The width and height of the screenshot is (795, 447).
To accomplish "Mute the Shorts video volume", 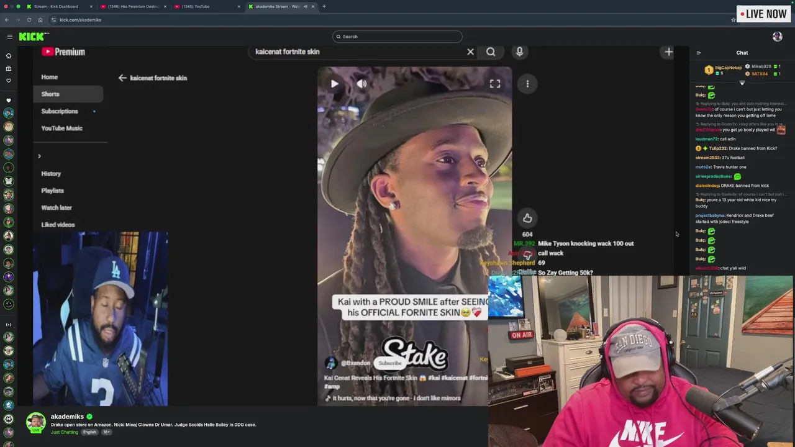I will pos(361,84).
